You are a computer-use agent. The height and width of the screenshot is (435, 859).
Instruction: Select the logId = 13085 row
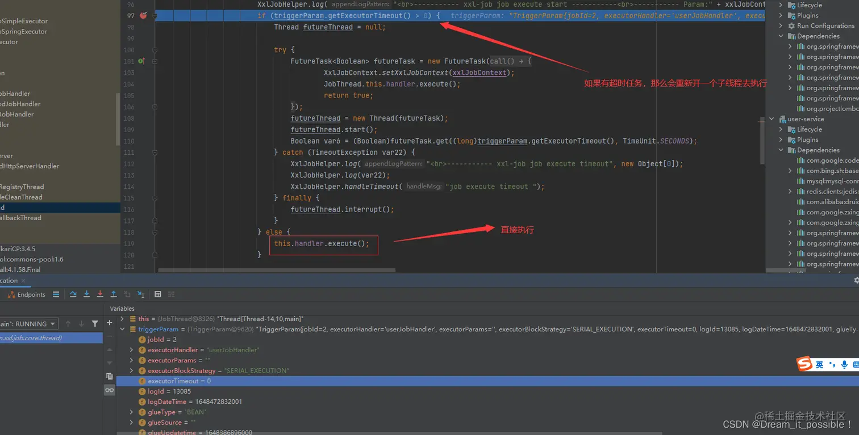(x=487, y=391)
